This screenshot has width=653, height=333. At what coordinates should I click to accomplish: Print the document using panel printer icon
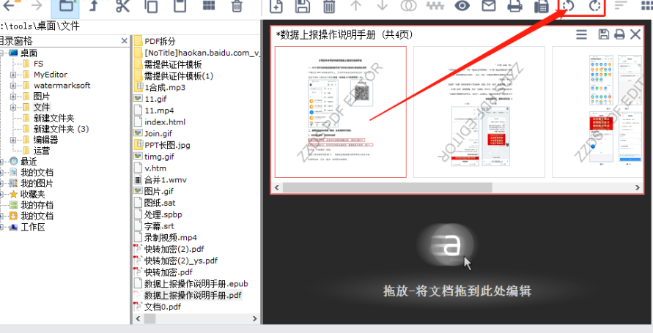pos(620,34)
